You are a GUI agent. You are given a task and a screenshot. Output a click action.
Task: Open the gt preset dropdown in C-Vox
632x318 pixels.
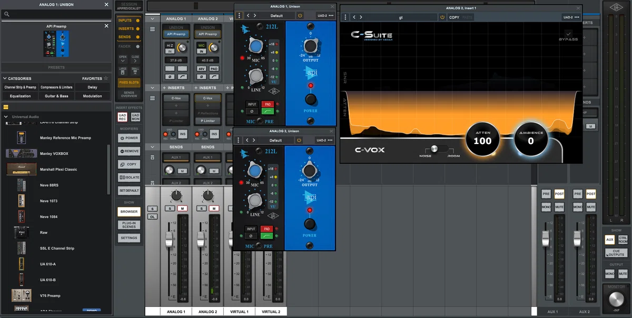400,17
